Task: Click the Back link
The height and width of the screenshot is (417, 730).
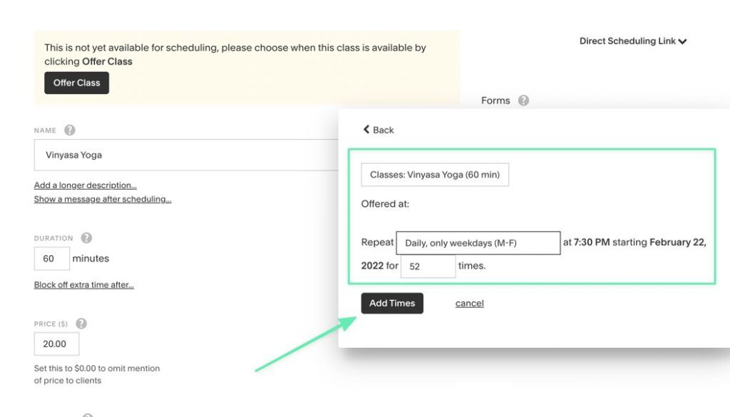Action: pyautogui.click(x=378, y=130)
